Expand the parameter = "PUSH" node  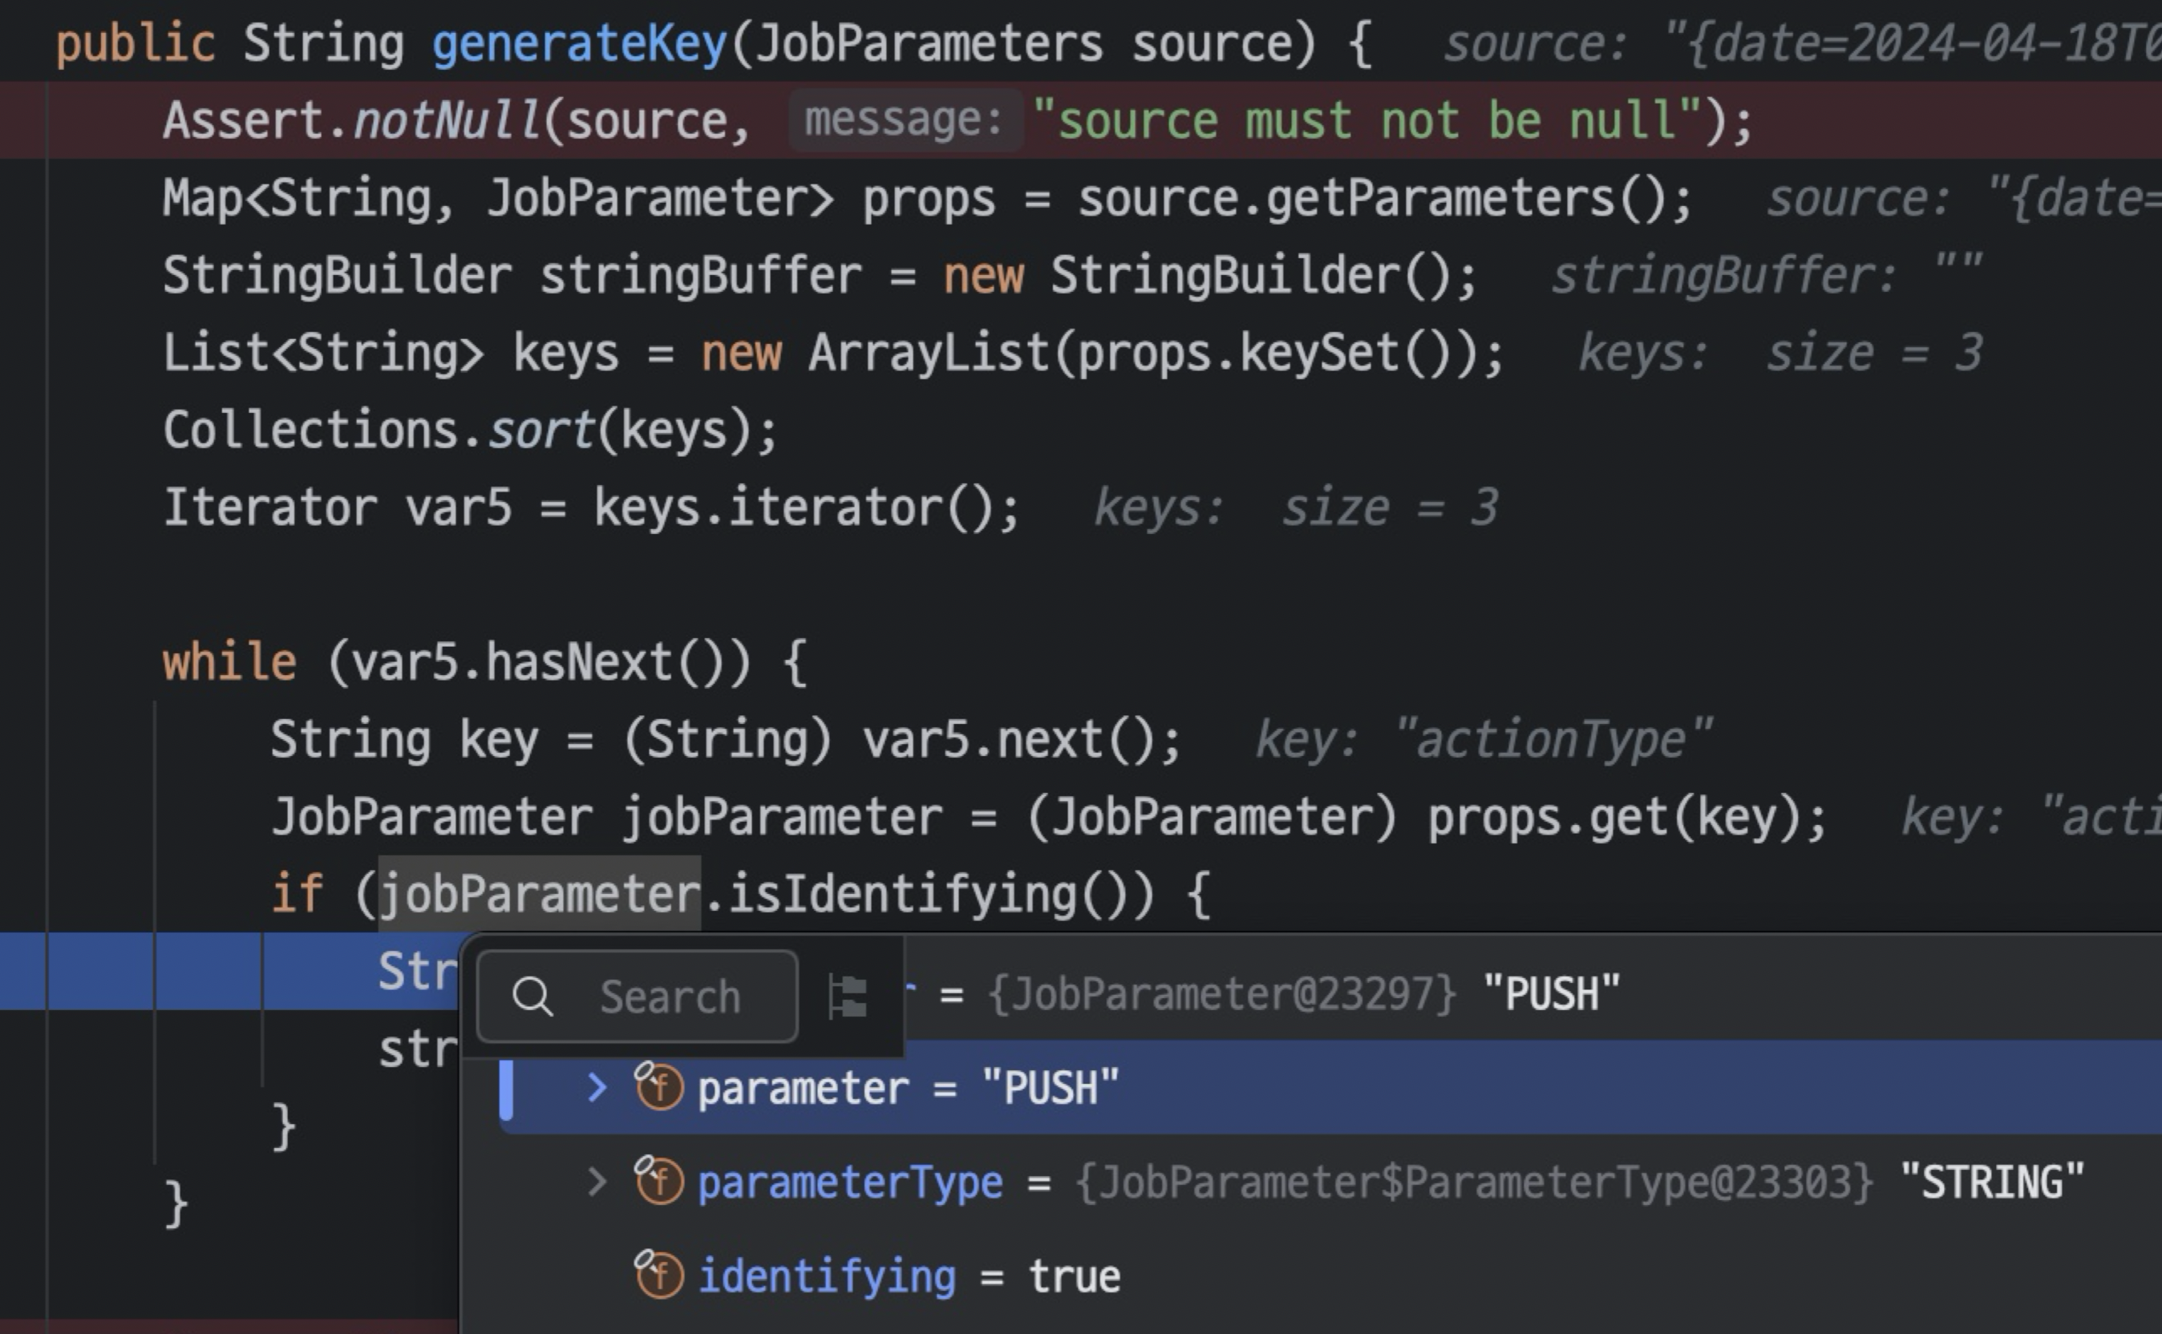[x=597, y=1087]
